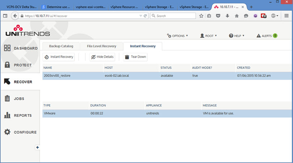Screen dimensions: 293x163
Task: Open the Configure section with gear icon
Action: point(20,132)
